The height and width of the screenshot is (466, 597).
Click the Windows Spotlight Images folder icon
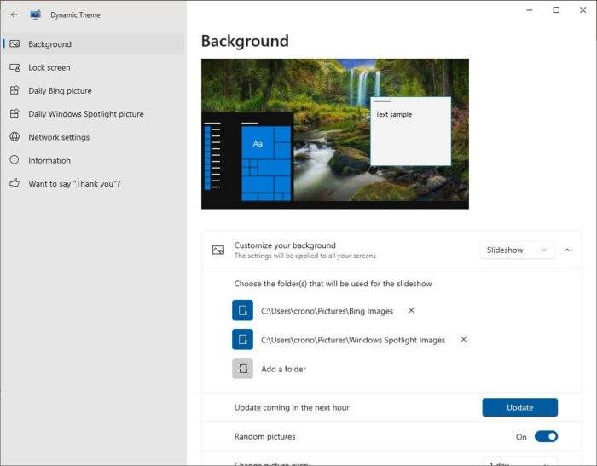(x=242, y=339)
